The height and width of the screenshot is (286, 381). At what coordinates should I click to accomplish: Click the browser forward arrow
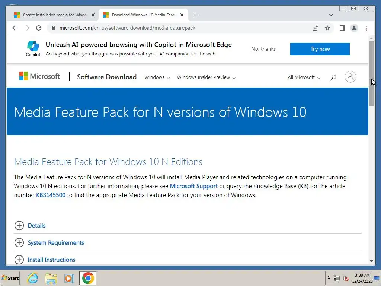[x=27, y=28]
